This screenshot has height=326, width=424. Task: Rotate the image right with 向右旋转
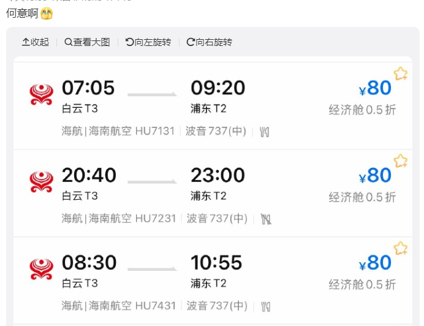[x=210, y=42]
